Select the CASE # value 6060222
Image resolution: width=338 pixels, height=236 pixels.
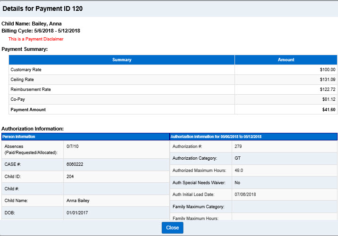75,164
